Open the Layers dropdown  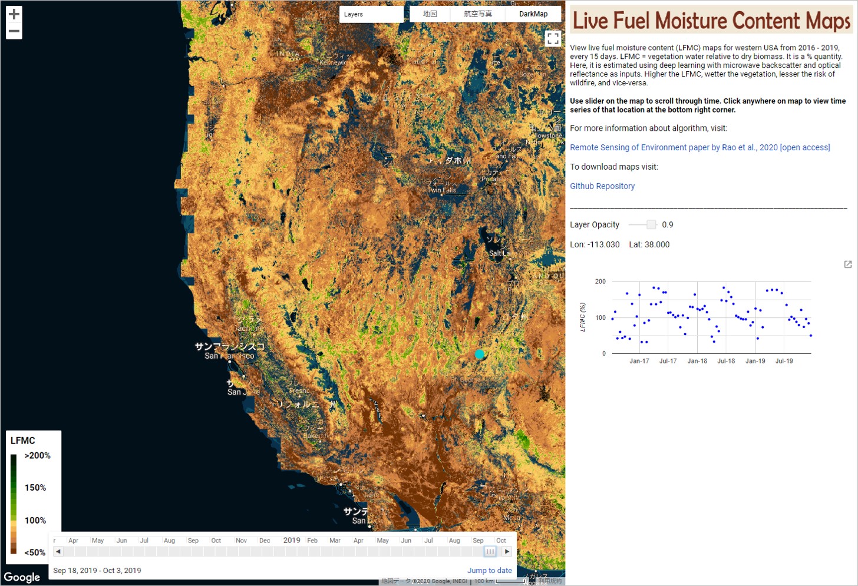click(x=371, y=14)
